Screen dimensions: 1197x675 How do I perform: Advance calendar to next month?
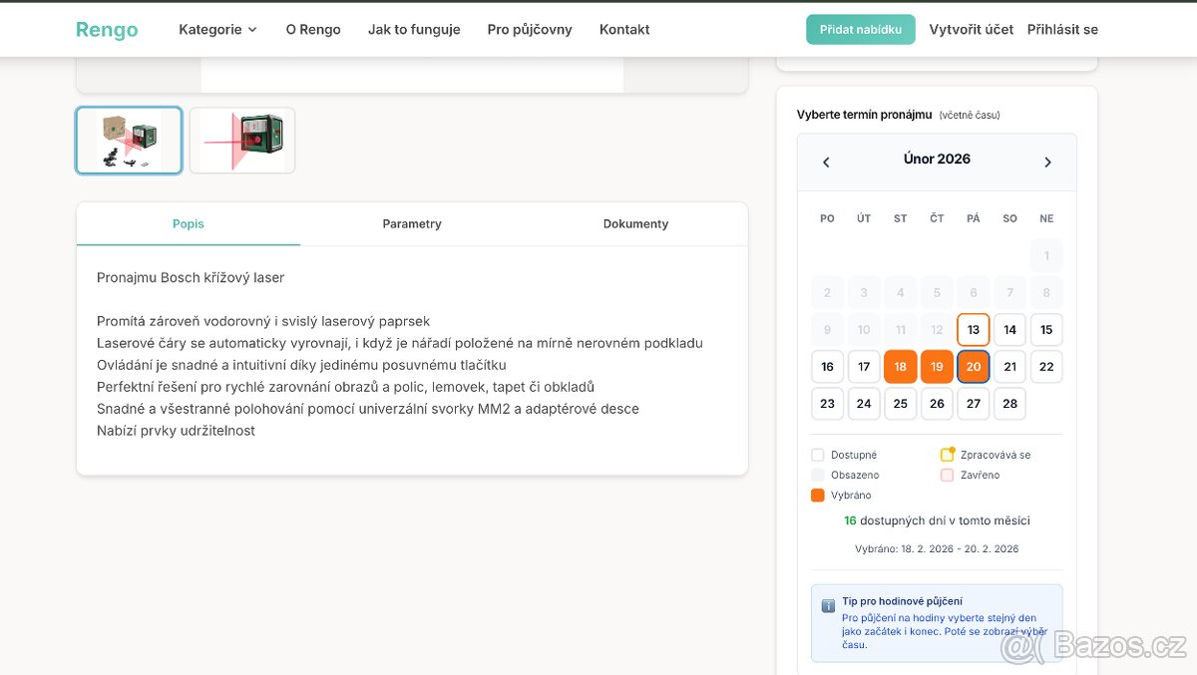tap(1047, 163)
